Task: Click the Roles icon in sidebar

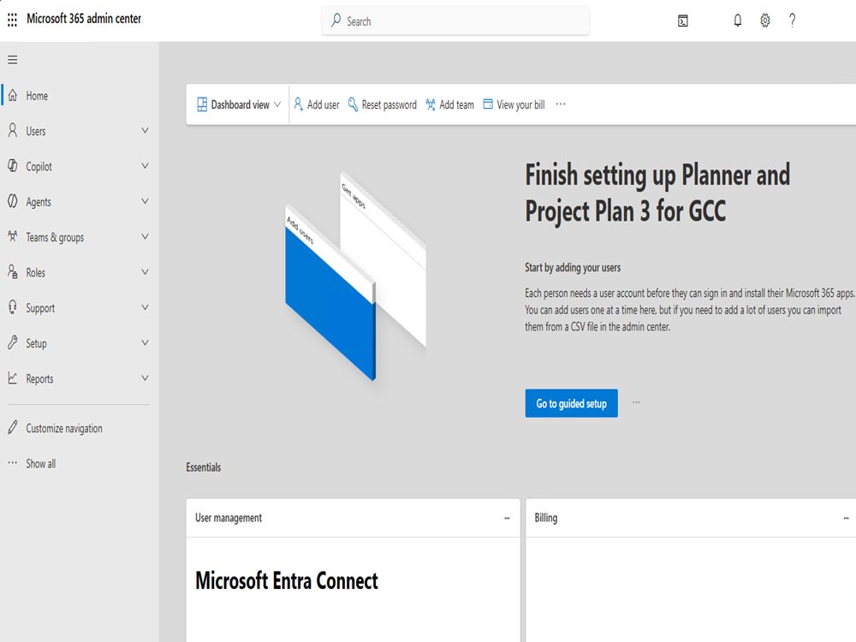Action: click(13, 272)
